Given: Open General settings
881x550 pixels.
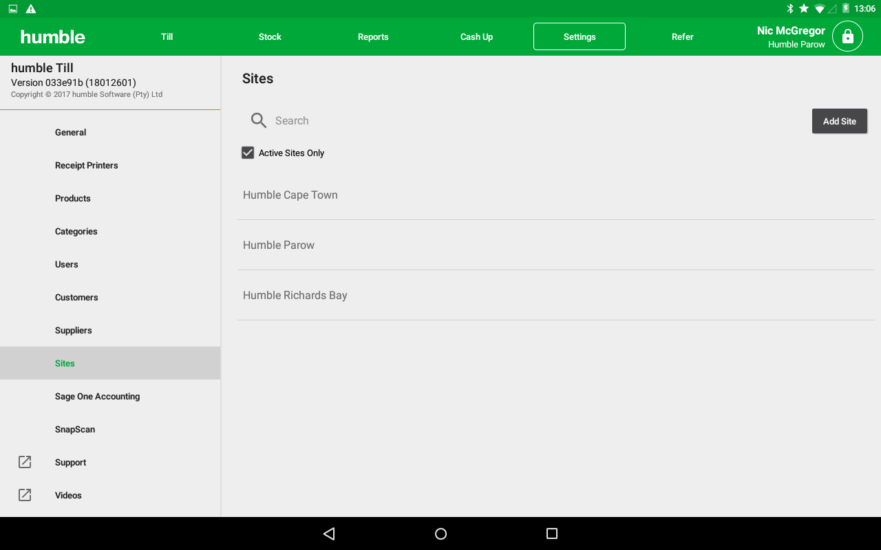Looking at the screenshot, I should click(110, 132).
